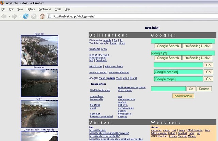Image resolution: width=218 pixels, height=141 pixels.
Task: Open the Edit menu
Action: click(x=11, y=9)
